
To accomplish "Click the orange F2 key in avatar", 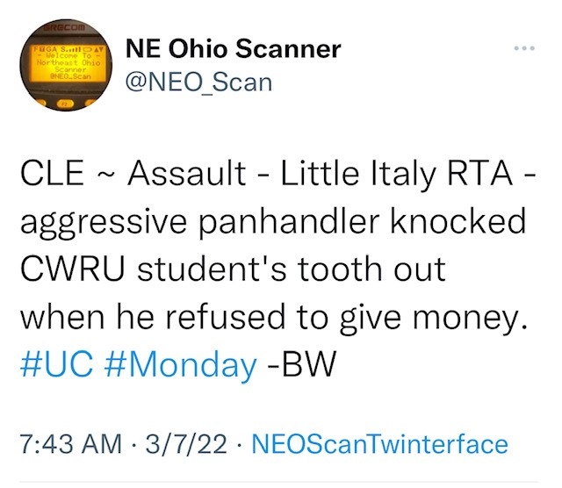I will coord(65,104).
